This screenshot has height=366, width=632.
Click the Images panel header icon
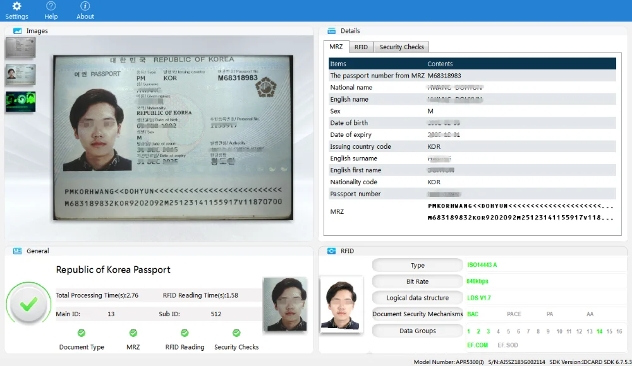coord(17,31)
